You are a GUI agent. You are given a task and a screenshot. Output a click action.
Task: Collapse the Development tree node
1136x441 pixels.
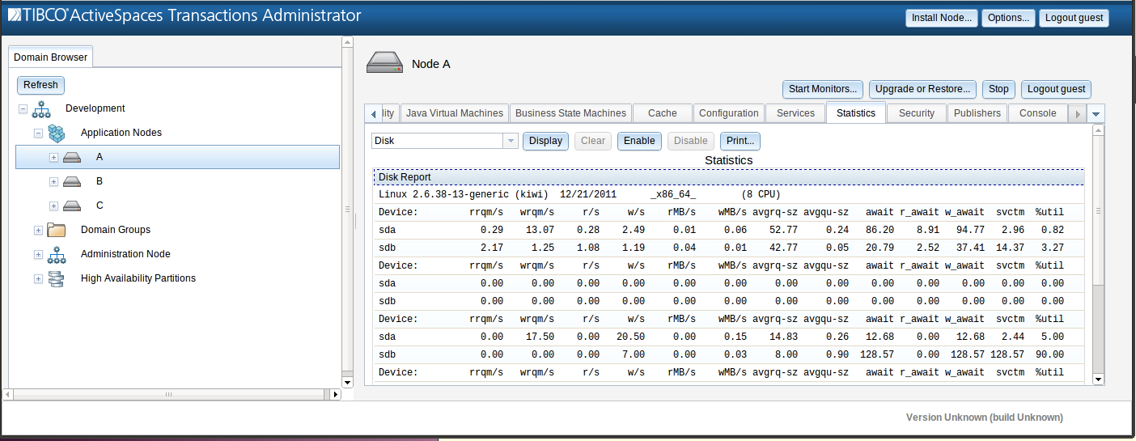(23, 108)
